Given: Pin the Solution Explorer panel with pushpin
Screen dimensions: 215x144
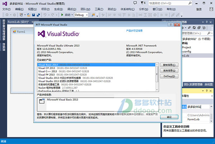Looking at the screenshot, I should click(x=207, y=22).
